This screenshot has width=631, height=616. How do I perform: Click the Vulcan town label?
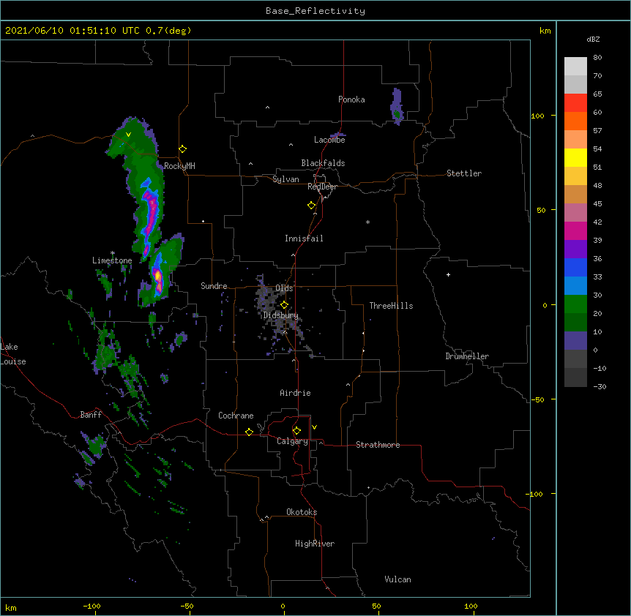point(397,579)
